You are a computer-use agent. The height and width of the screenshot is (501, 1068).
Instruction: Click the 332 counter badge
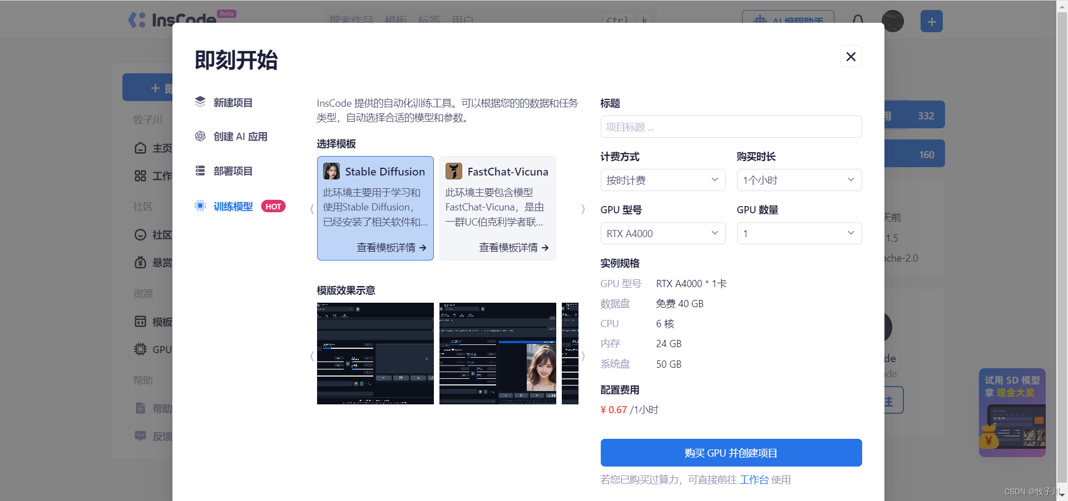(x=926, y=116)
